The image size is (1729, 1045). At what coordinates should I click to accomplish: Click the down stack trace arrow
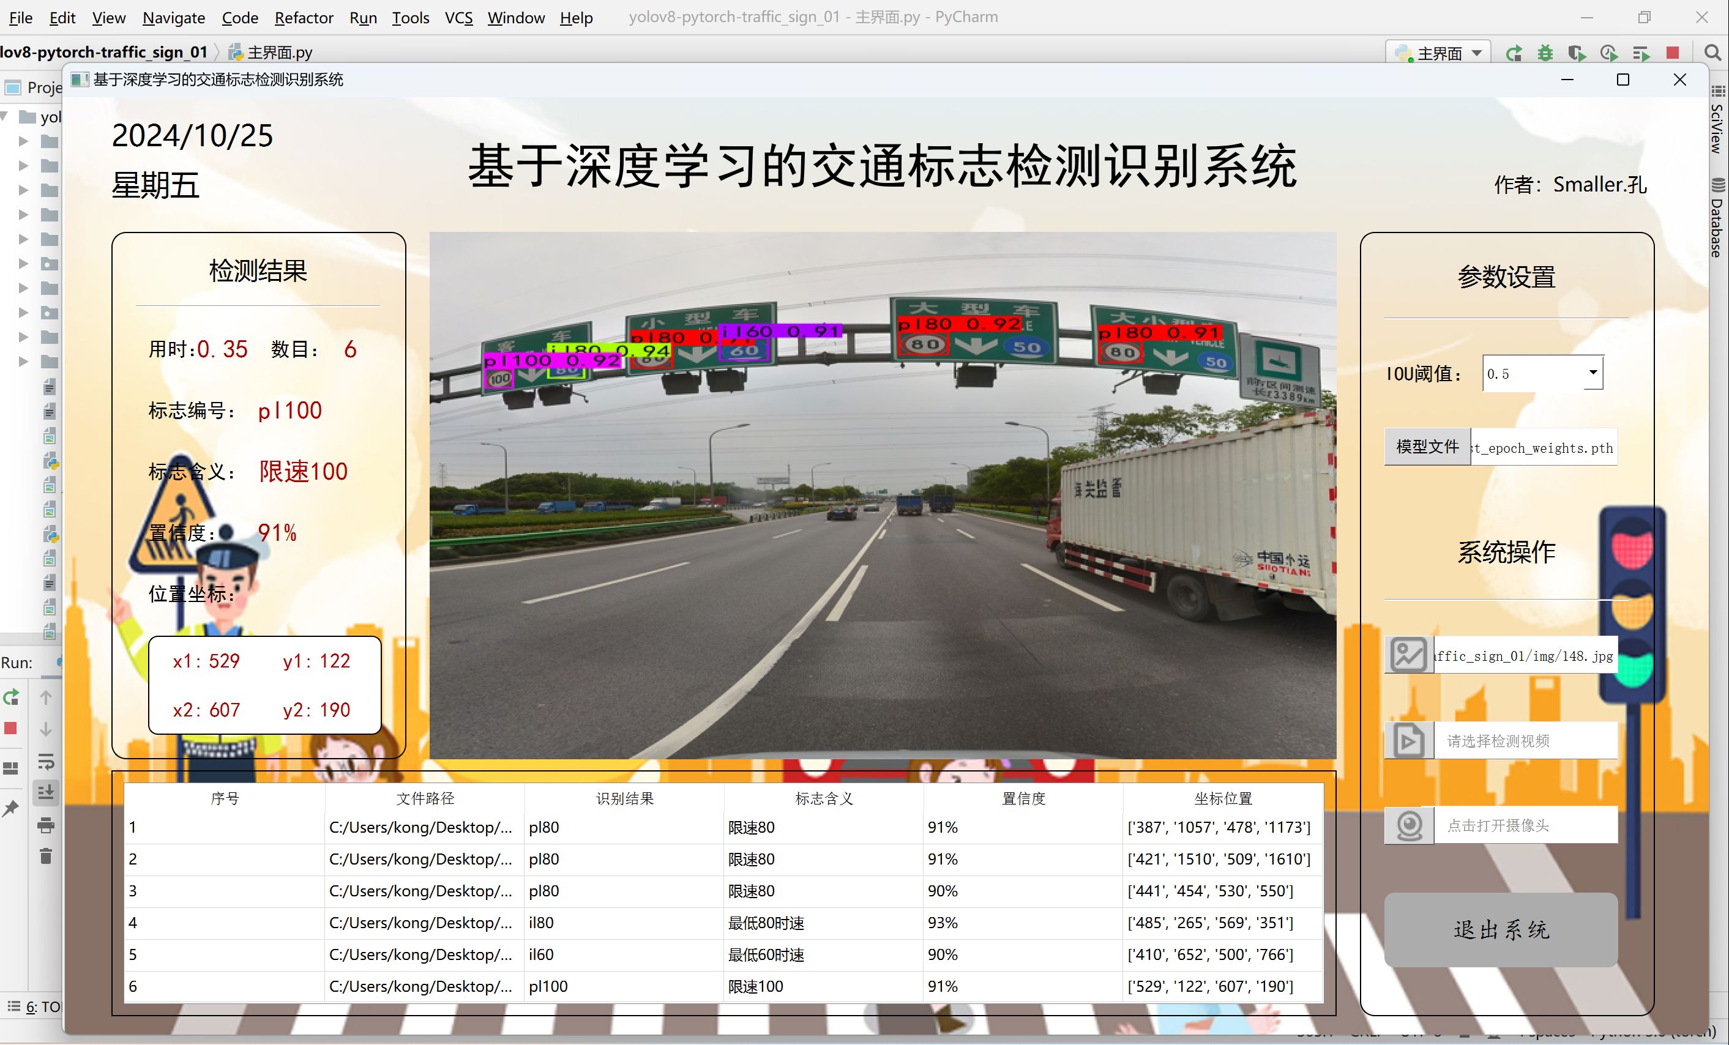[x=46, y=729]
